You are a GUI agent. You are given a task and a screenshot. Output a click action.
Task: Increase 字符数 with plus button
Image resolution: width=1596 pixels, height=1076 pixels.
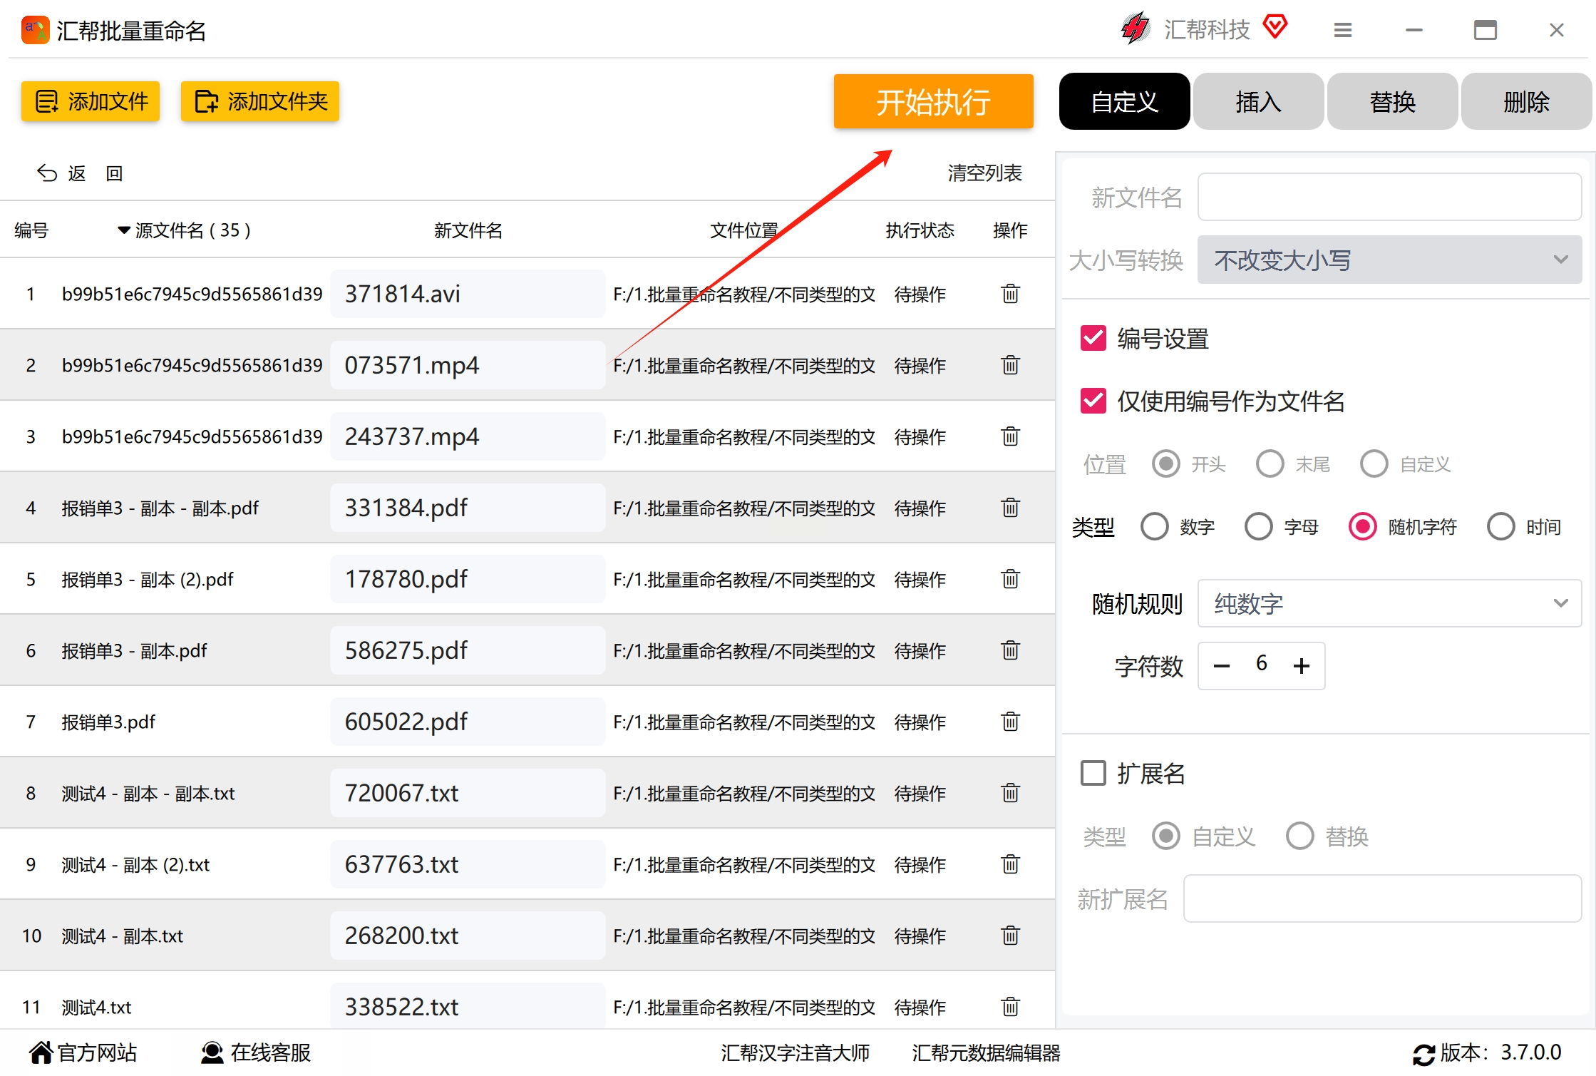coord(1302,666)
